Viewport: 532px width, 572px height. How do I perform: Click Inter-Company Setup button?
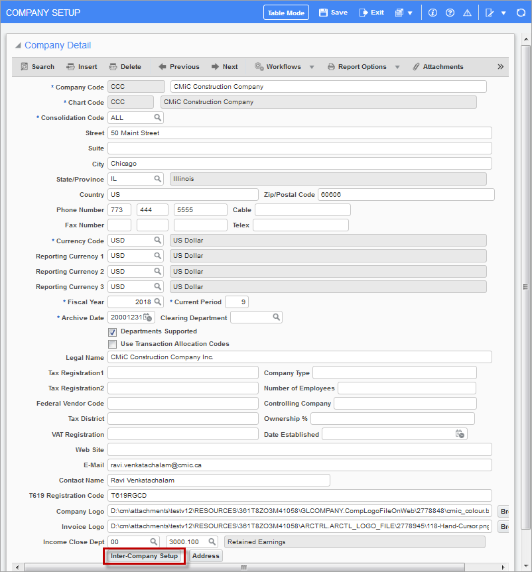pyautogui.click(x=144, y=555)
